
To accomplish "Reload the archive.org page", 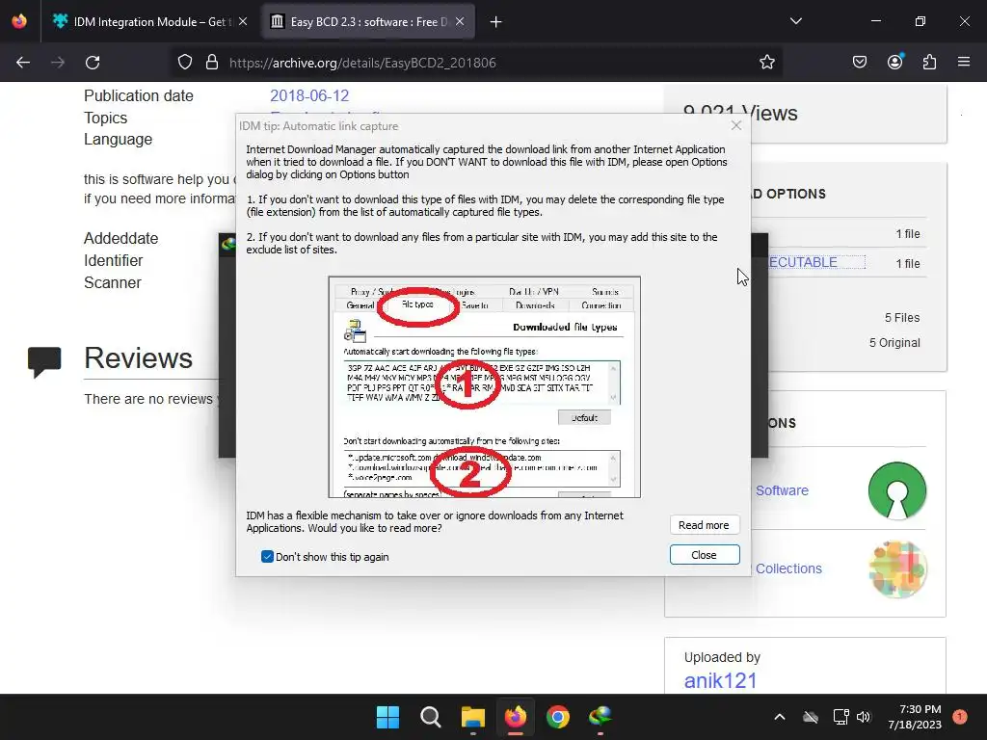I will (93, 63).
